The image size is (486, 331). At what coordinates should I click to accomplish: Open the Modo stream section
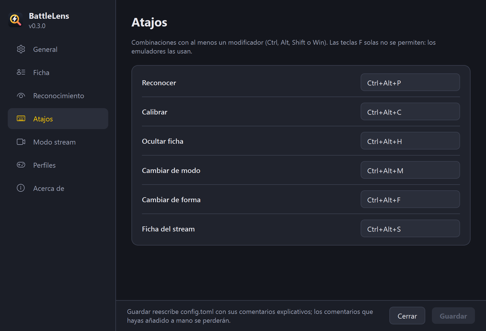pos(58,142)
